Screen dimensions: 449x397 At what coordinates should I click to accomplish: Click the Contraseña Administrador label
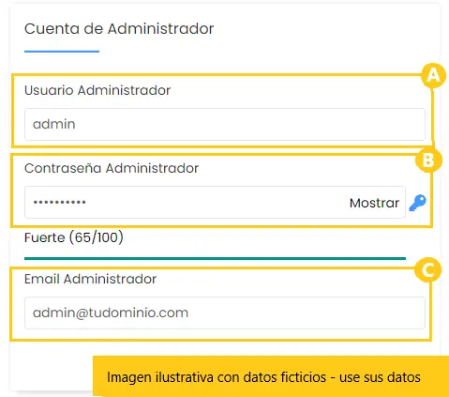point(112,168)
